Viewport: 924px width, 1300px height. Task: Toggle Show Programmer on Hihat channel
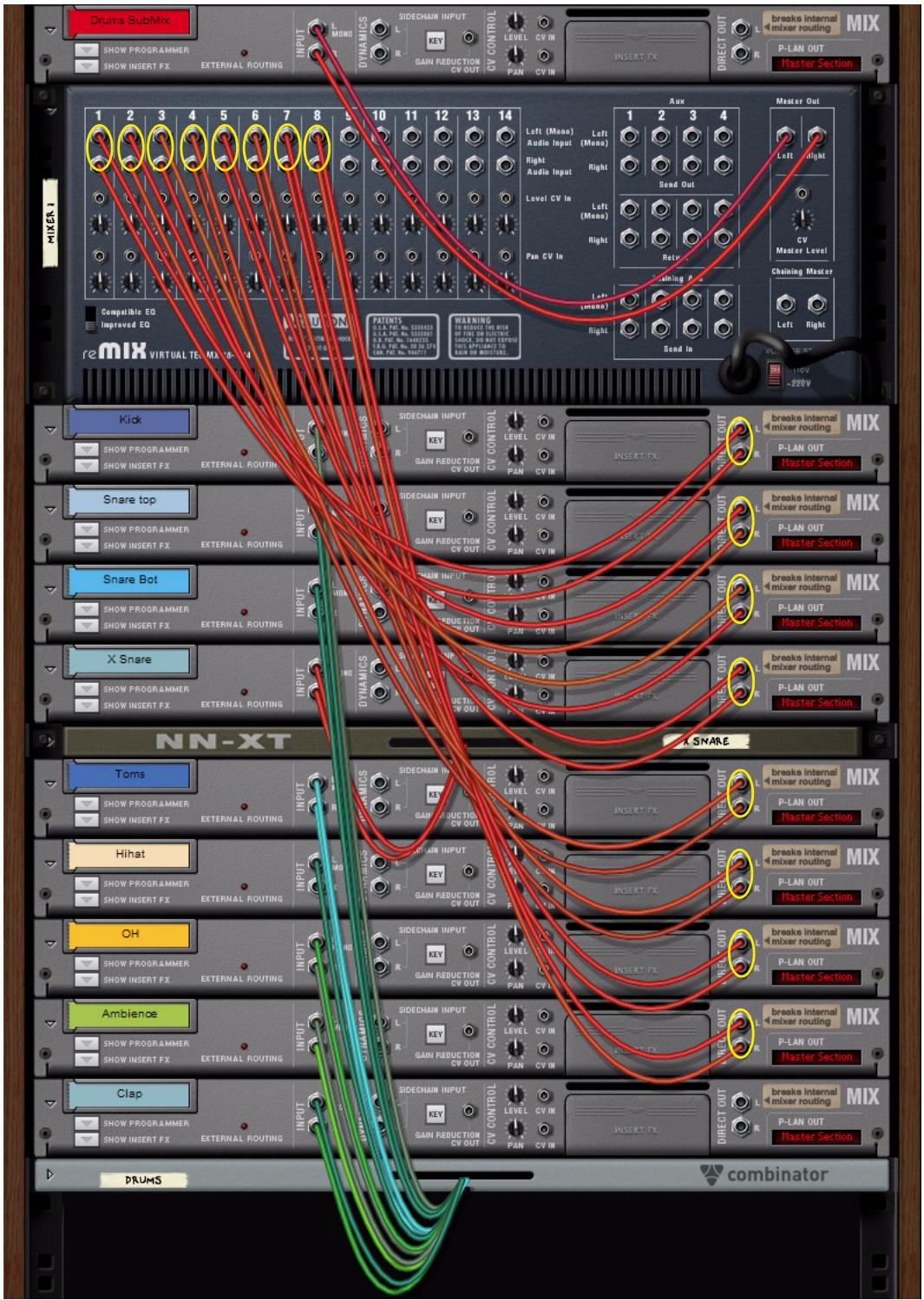(86, 883)
